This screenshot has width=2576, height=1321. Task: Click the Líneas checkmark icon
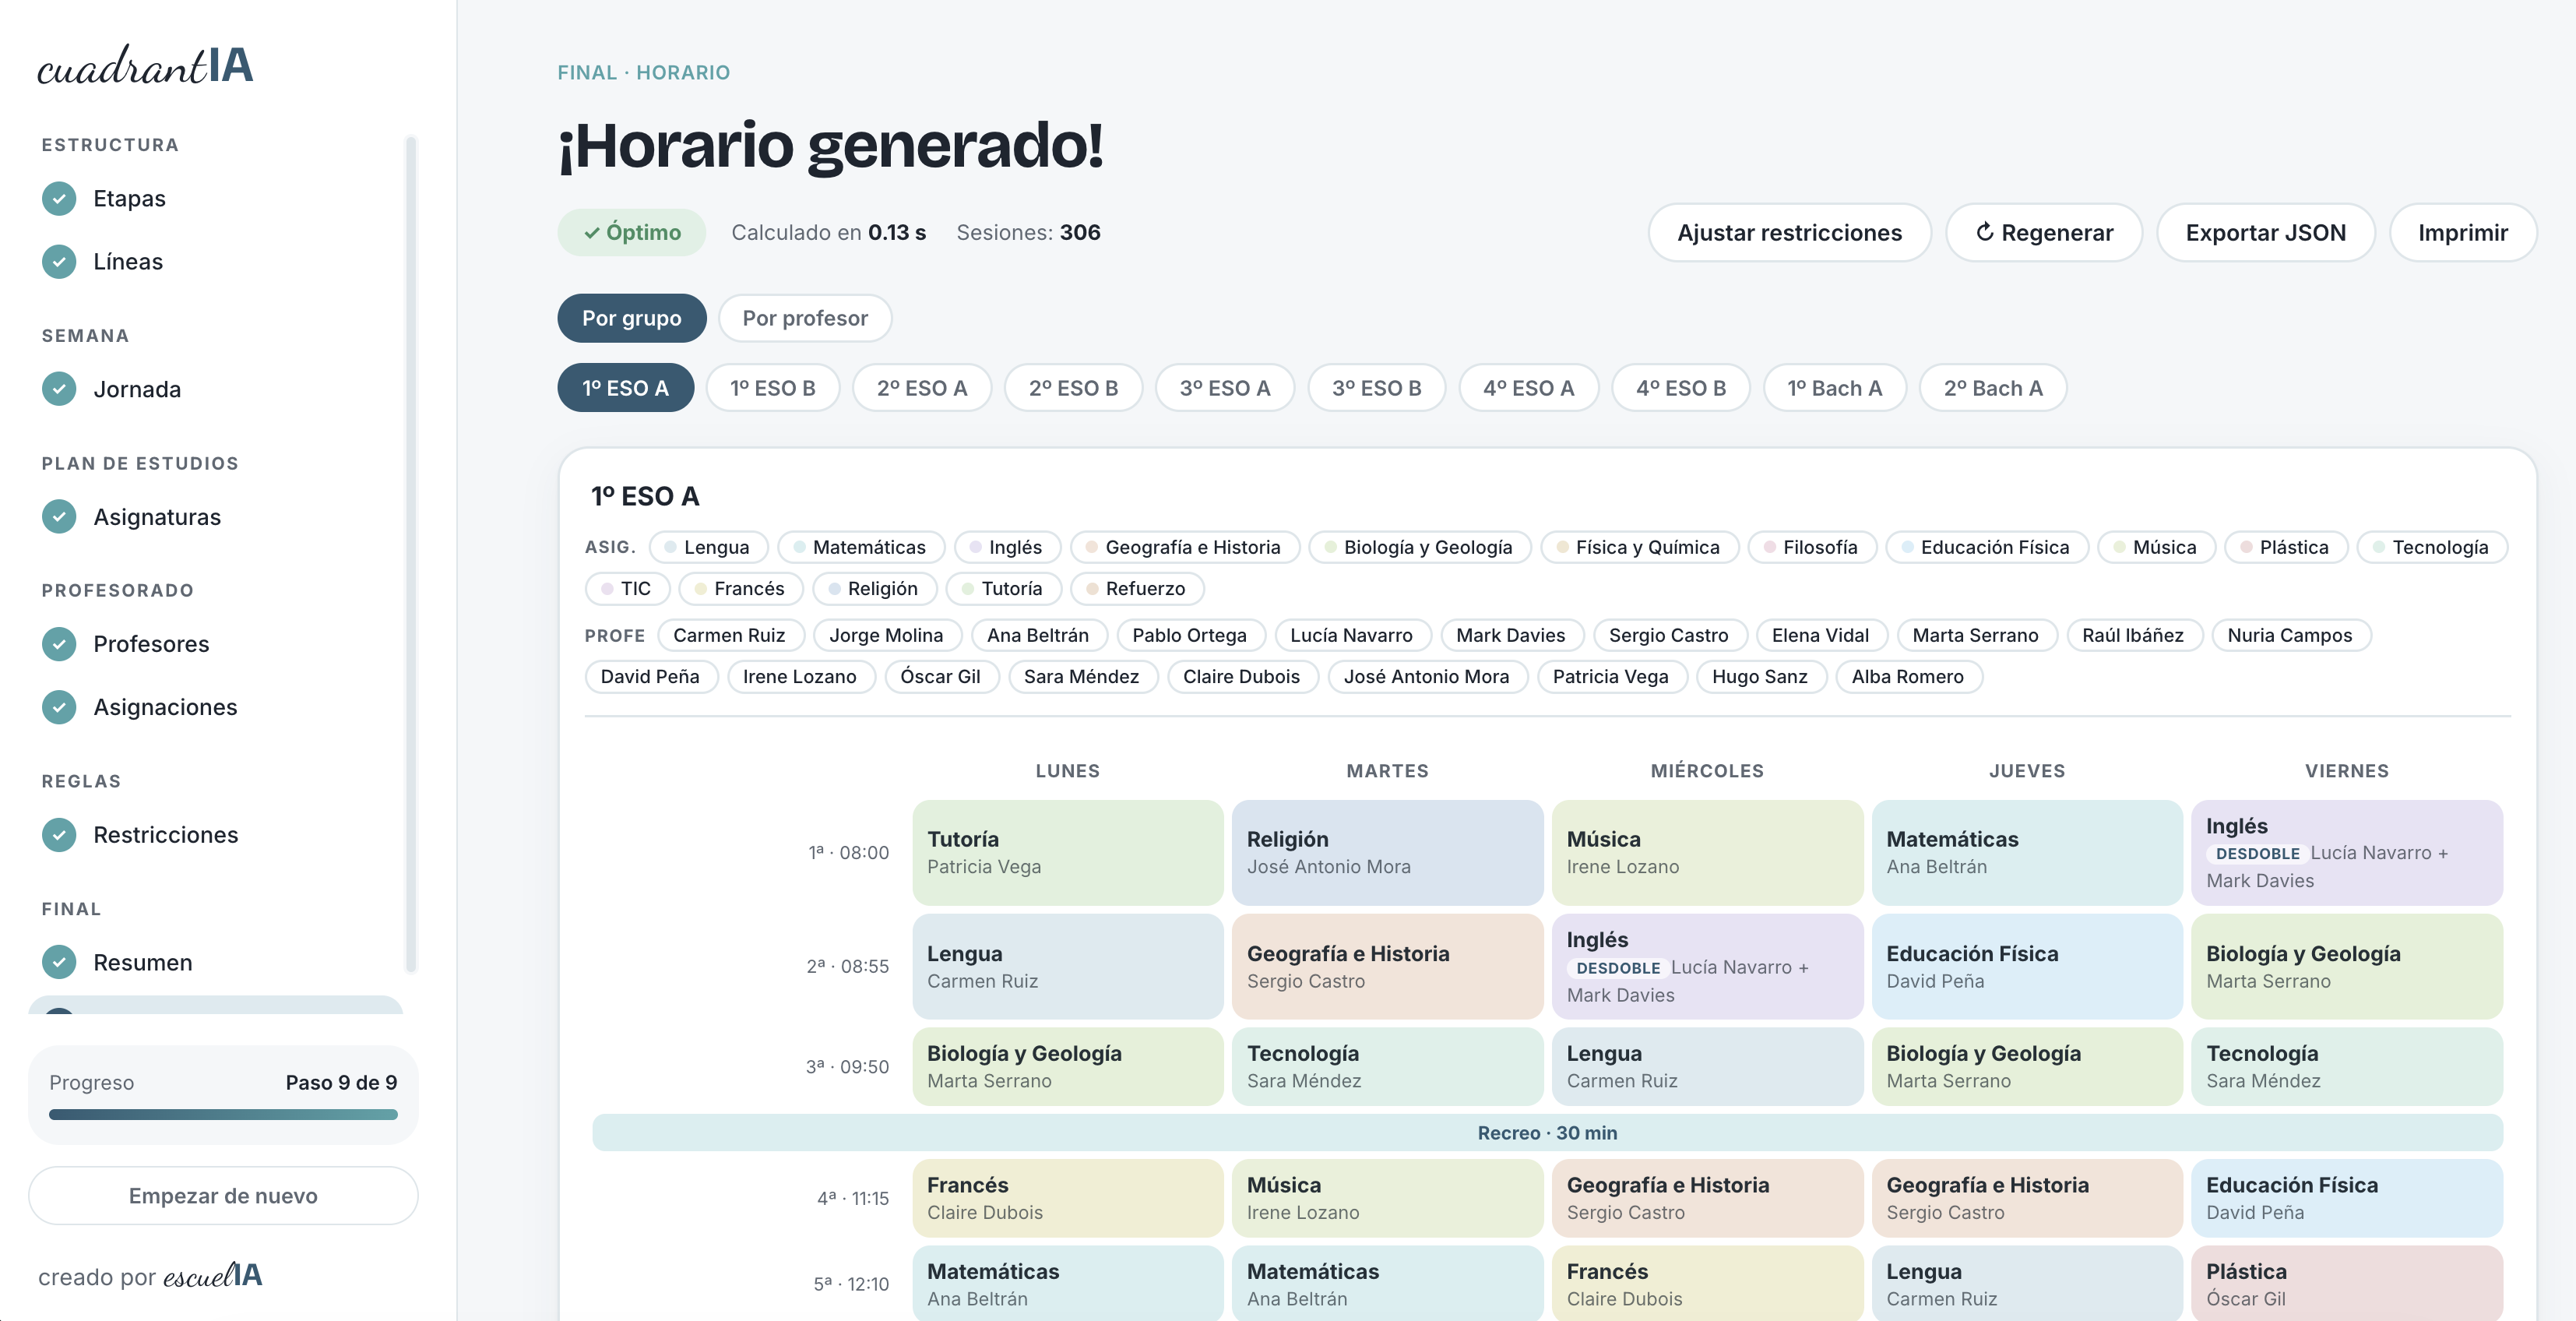tap(59, 261)
